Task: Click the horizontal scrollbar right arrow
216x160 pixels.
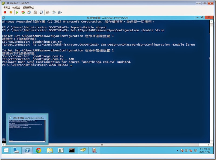Action: [x=208, y=145]
